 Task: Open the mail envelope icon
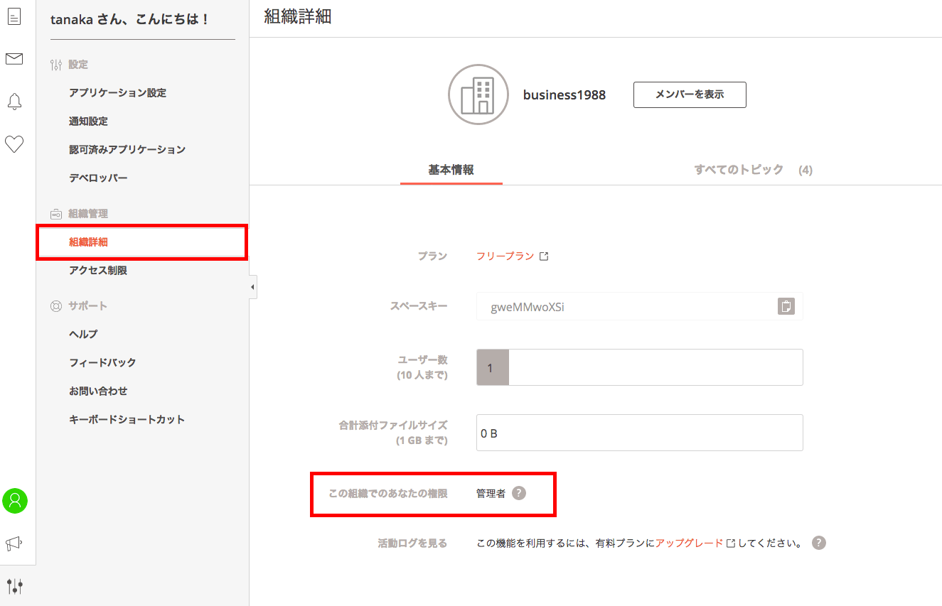click(x=14, y=59)
